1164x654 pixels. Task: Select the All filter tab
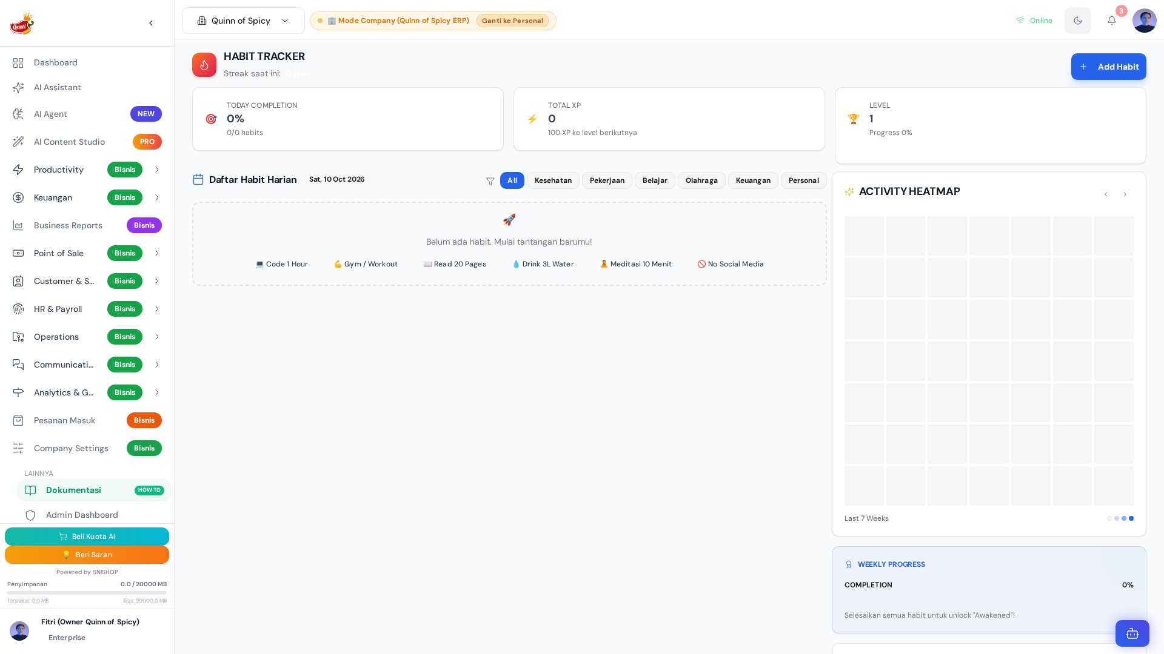(x=512, y=180)
